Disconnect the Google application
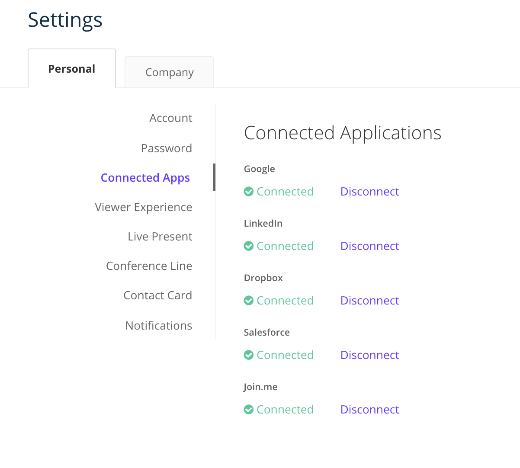This screenshot has height=468, width=520. [x=370, y=192]
